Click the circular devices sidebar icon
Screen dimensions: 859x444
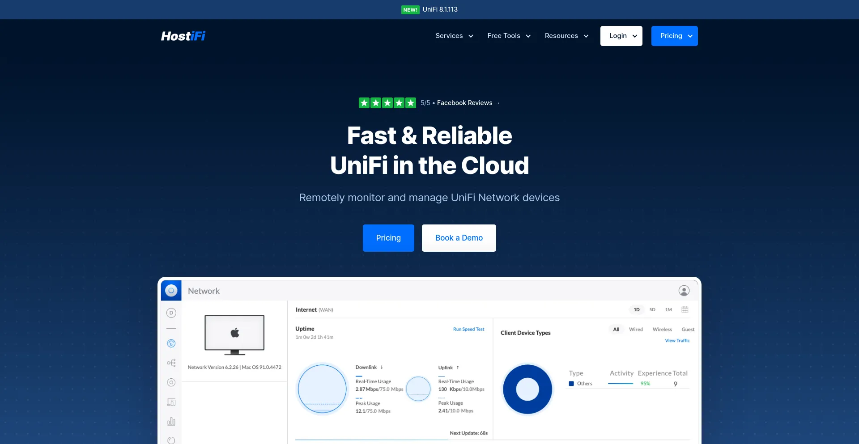171,382
